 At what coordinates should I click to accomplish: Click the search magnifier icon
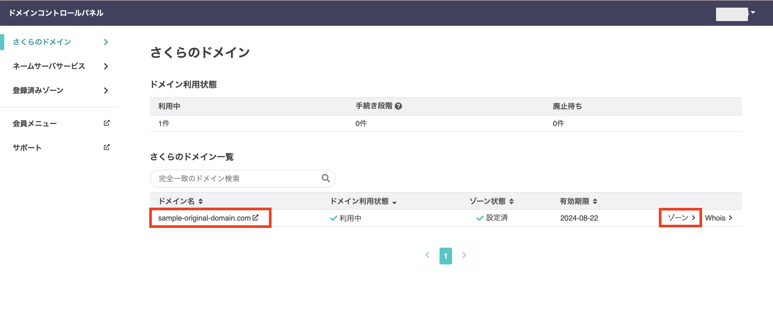325,178
